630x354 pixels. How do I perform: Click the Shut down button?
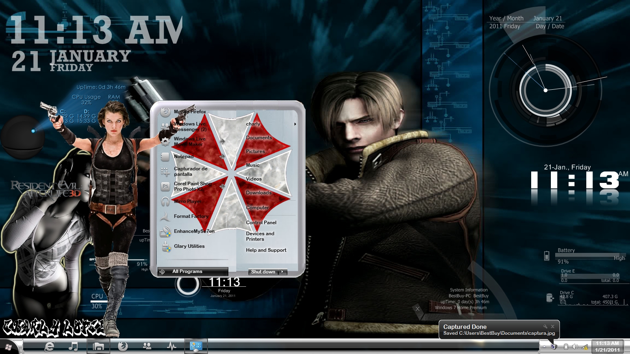click(x=263, y=272)
